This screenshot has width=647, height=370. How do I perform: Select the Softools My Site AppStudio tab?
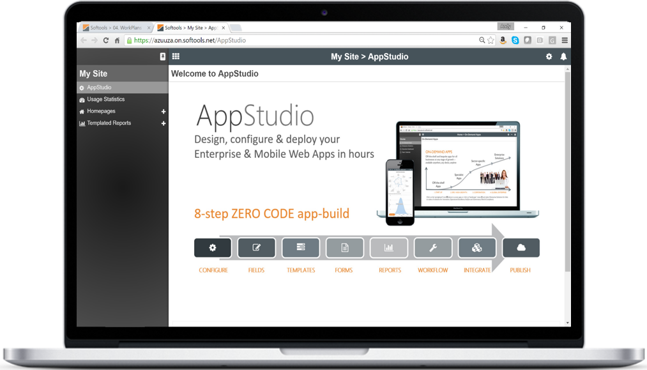coord(190,27)
